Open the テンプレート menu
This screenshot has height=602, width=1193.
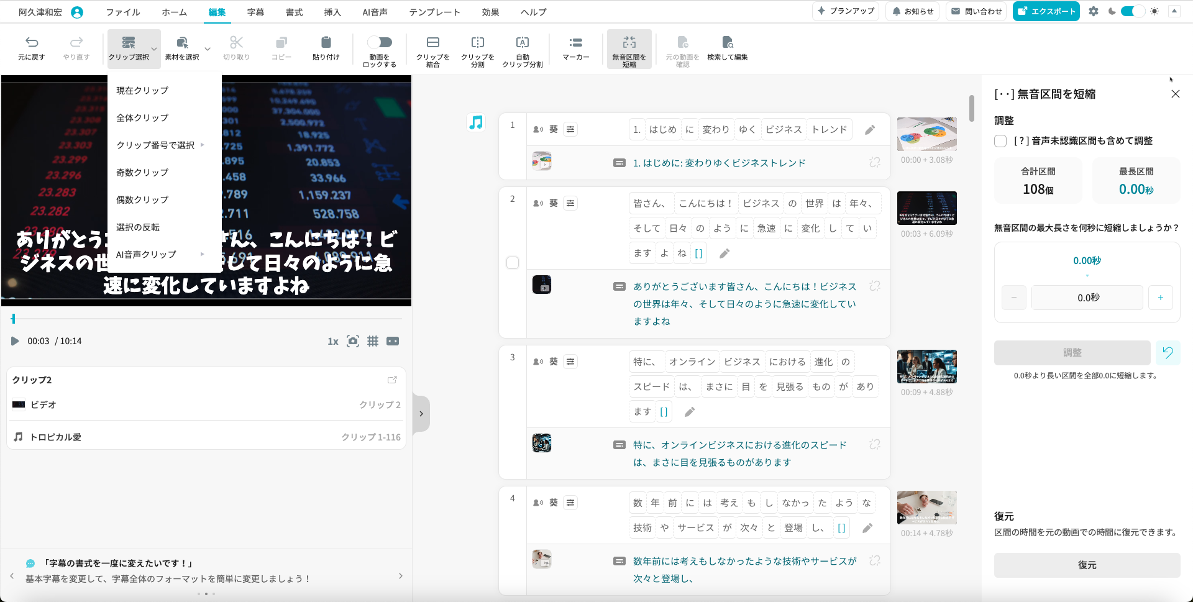435,12
